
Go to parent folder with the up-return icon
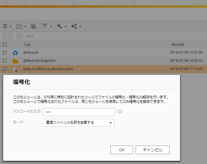19,36
